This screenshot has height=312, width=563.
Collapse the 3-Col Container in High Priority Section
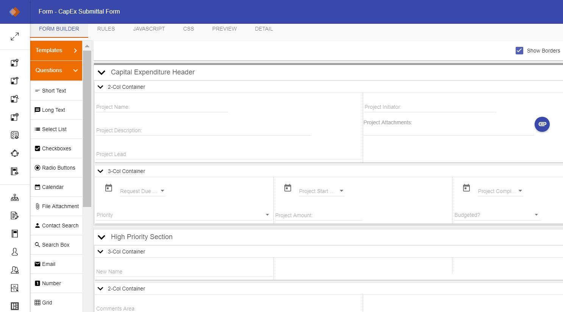[x=100, y=252]
